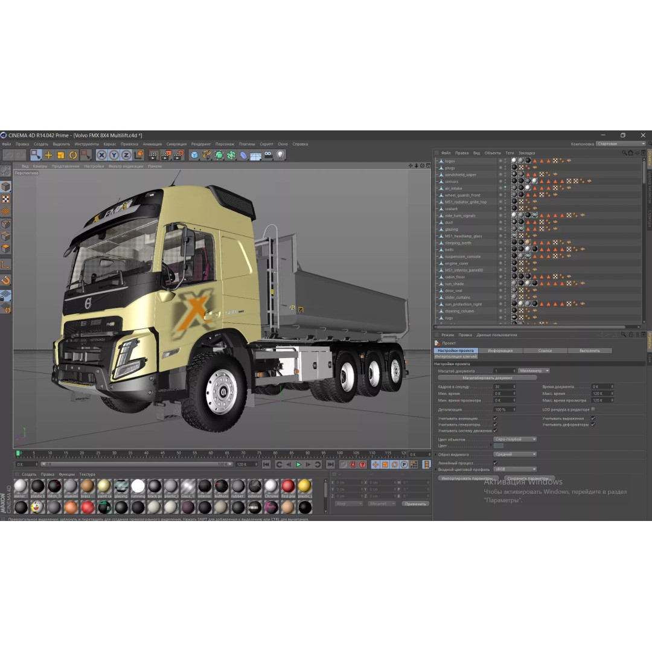Image resolution: width=652 pixels, height=652 pixels.
Task: Switch to the Ссылки tab
Action: tap(545, 351)
